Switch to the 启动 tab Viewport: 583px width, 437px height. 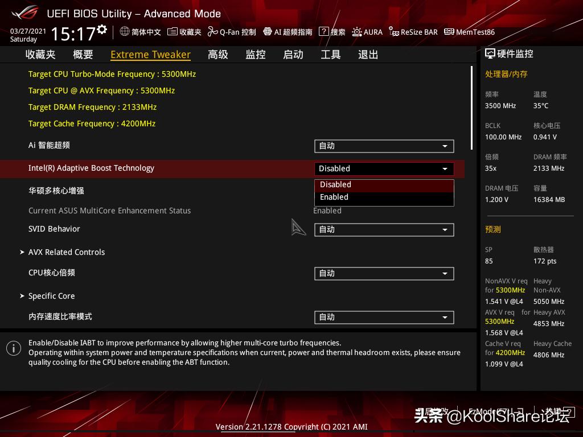point(293,55)
